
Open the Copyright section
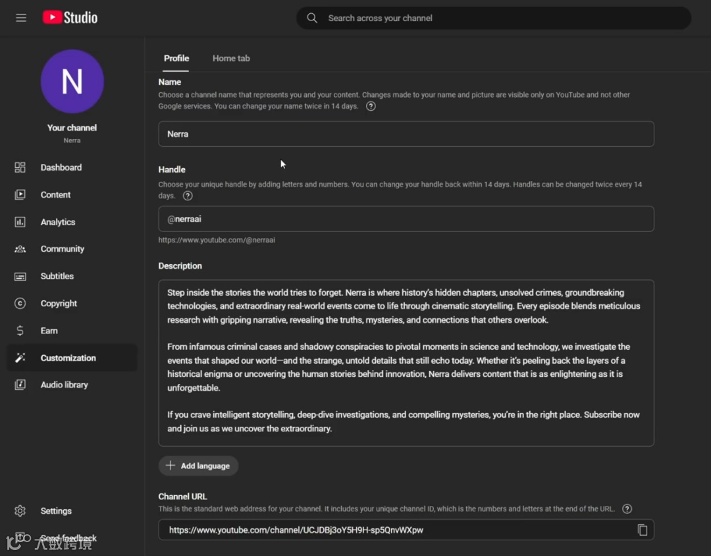coord(59,304)
